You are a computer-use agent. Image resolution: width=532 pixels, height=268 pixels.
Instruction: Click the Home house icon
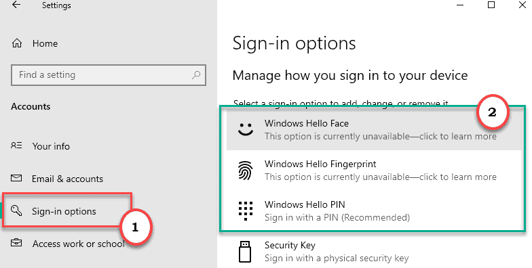pos(16,43)
